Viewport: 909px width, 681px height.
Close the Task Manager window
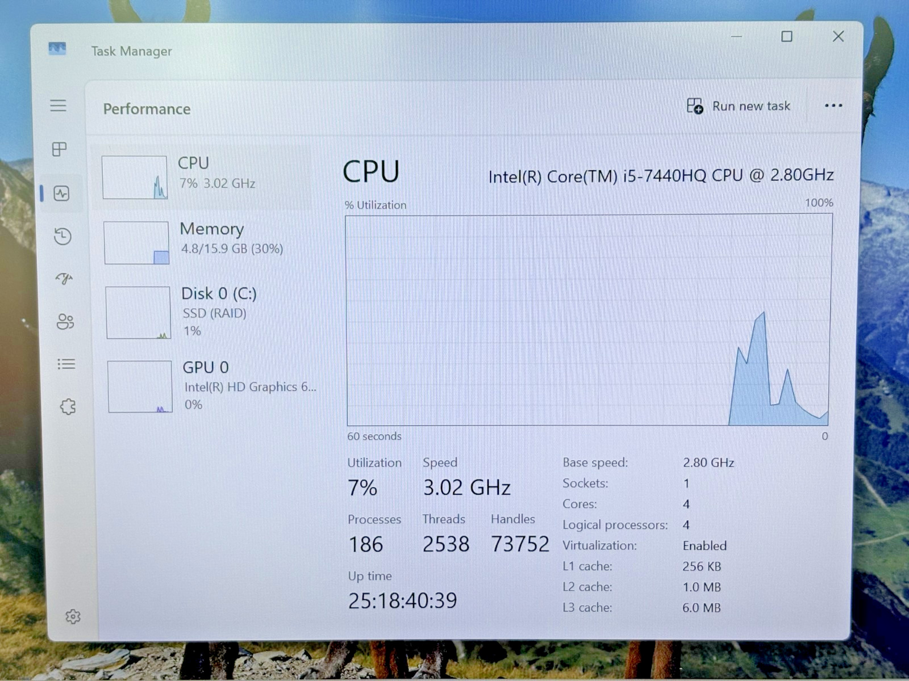point(838,36)
